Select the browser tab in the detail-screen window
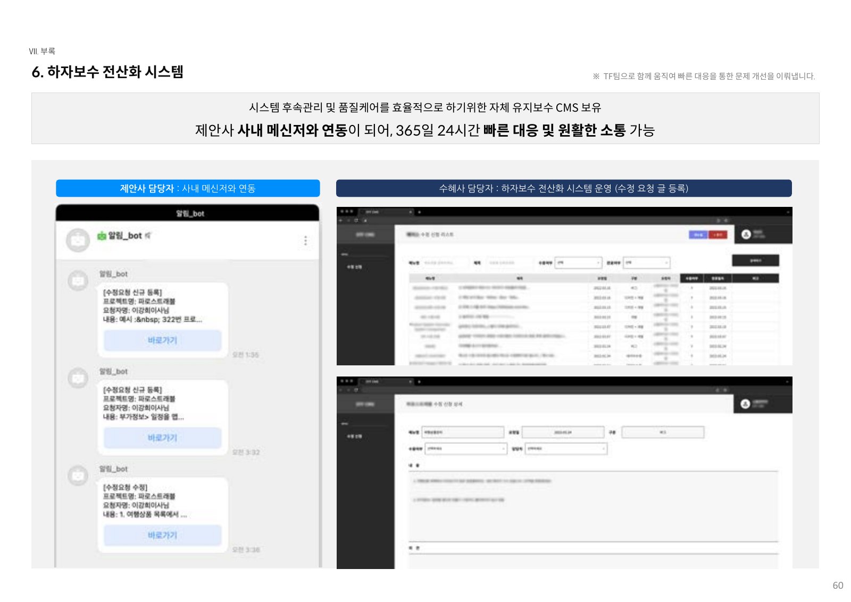The image size is (851, 602). tap(386, 381)
